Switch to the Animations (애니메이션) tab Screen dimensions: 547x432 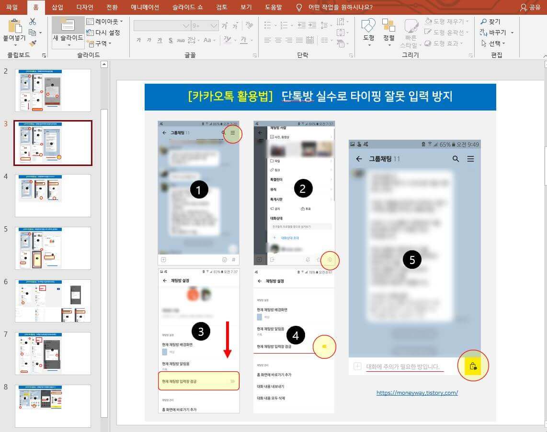coord(145,7)
